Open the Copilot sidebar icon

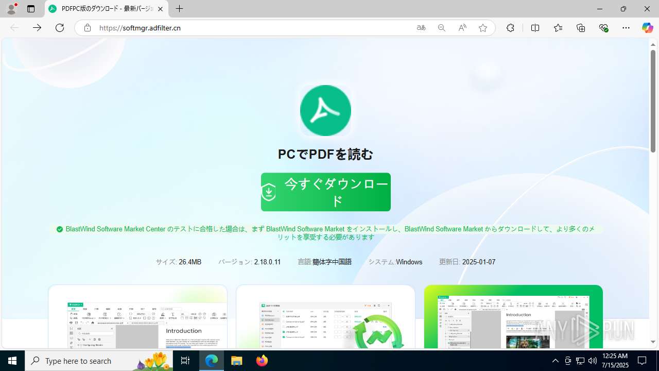pos(647,28)
